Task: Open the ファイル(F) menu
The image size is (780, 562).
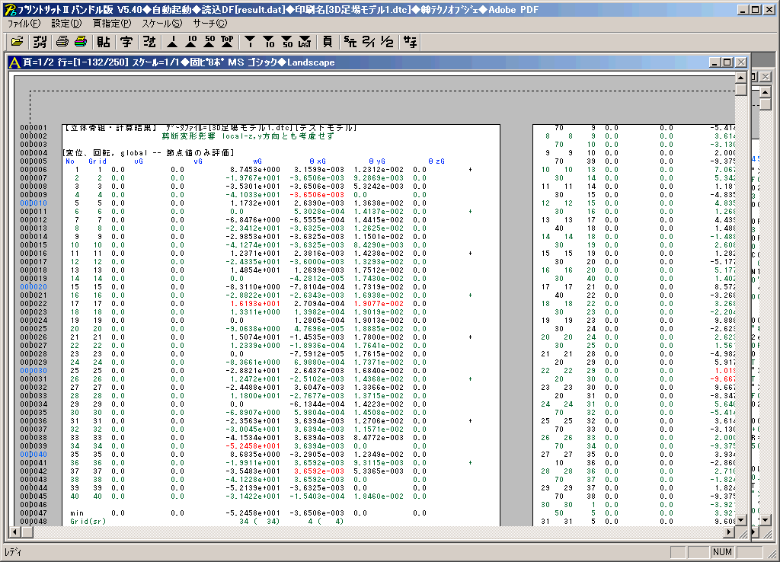Action: [24, 24]
